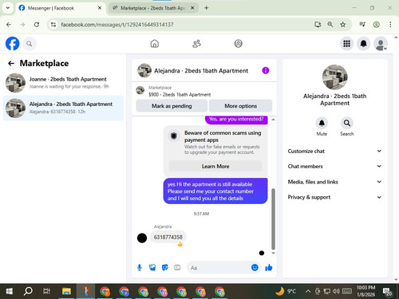Reload the page
The width and height of the screenshot is (399, 299).
click(x=37, y=25)
